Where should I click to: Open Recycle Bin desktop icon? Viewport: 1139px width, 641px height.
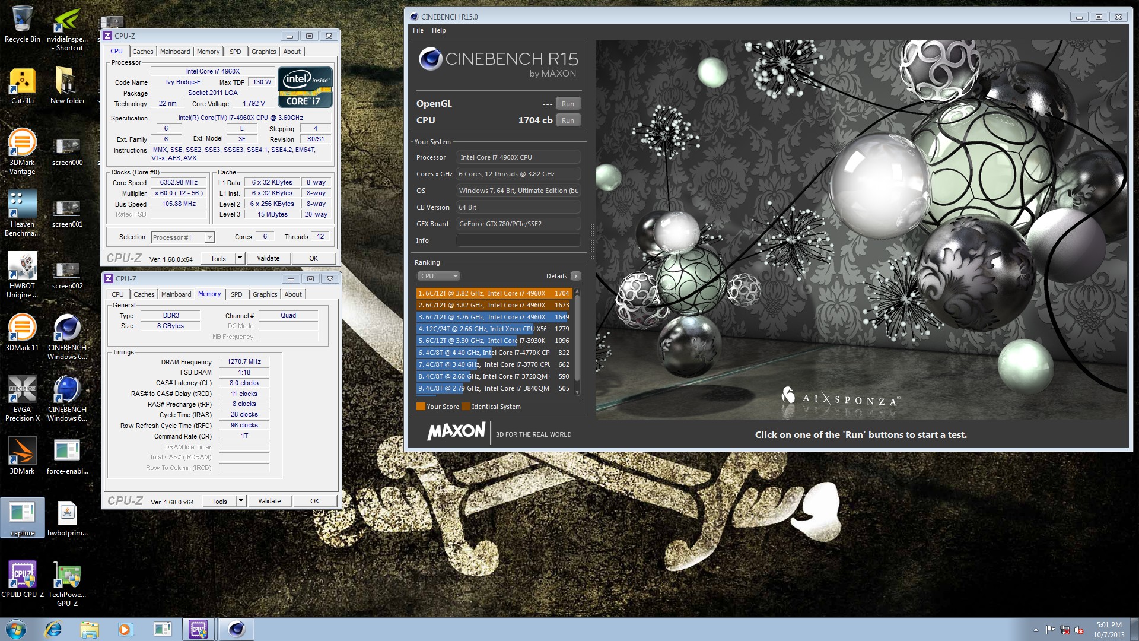pyautogui.click(x=23, y=24)
